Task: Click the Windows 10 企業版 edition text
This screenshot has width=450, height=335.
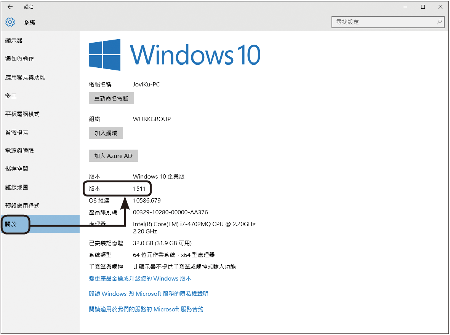Action: [x=159, y=176]
